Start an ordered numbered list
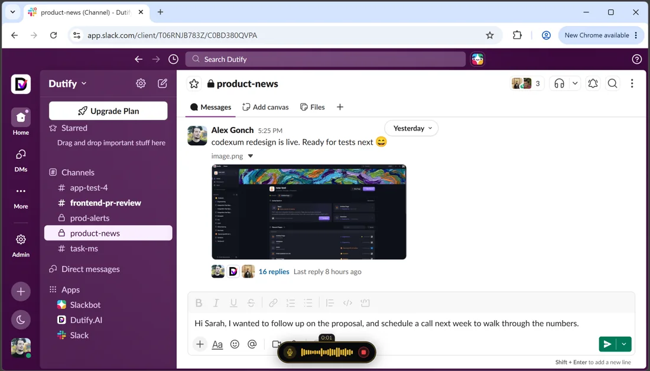This screenshot has width=650, height=371. pyautogui.click(x=291, y=303)
